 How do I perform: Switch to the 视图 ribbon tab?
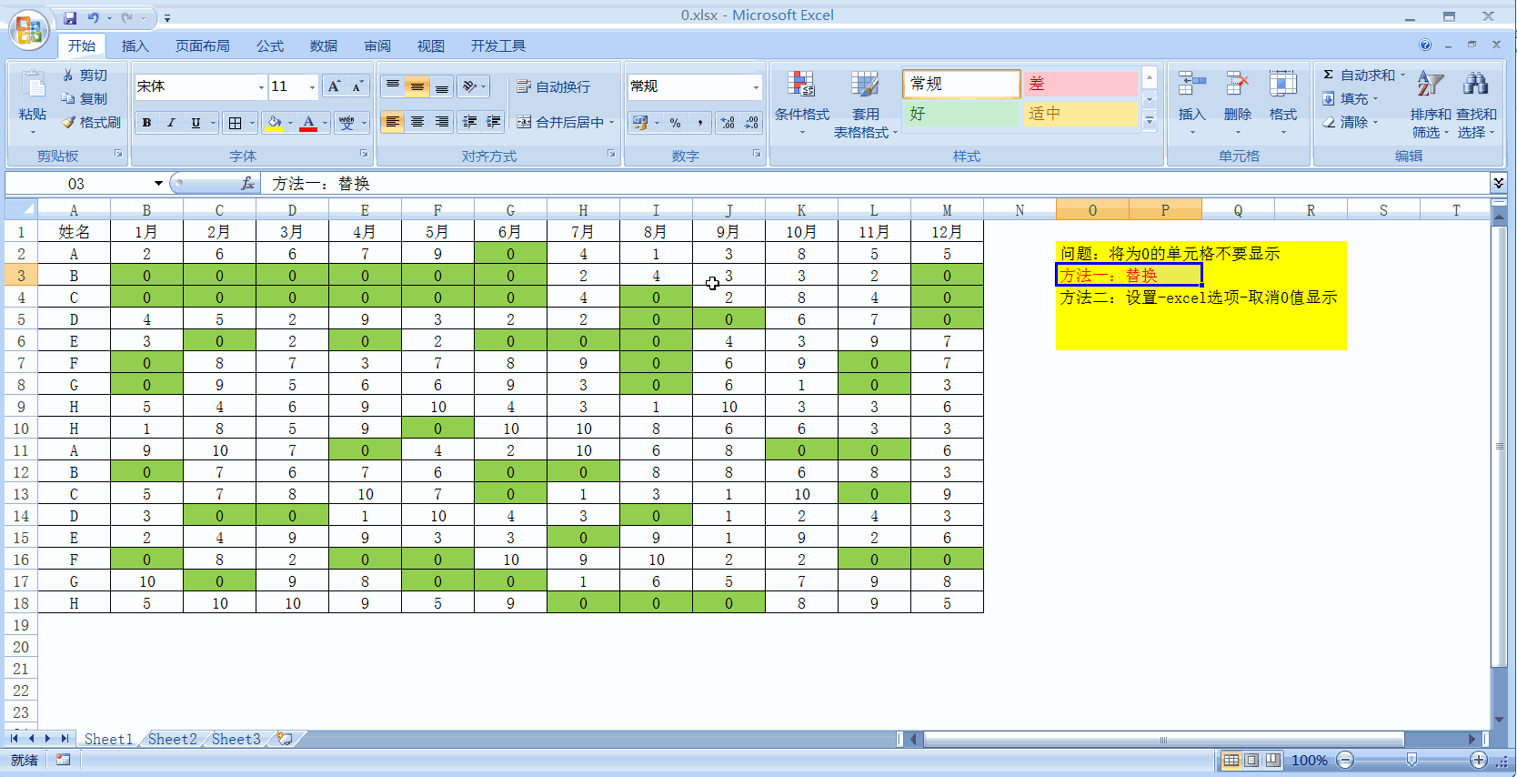click(430, 46)
